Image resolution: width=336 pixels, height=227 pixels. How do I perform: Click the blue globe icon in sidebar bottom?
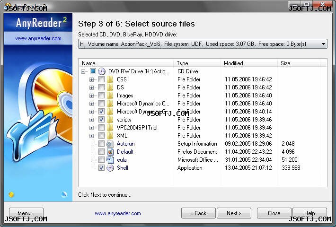[x=64, y=194]
